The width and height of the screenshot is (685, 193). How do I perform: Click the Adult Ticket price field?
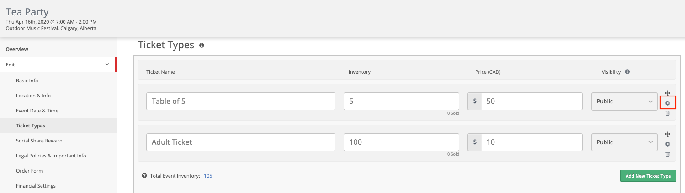click(532, 142)
